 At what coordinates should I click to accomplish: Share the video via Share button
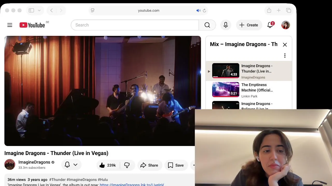[x=149, y=165]
